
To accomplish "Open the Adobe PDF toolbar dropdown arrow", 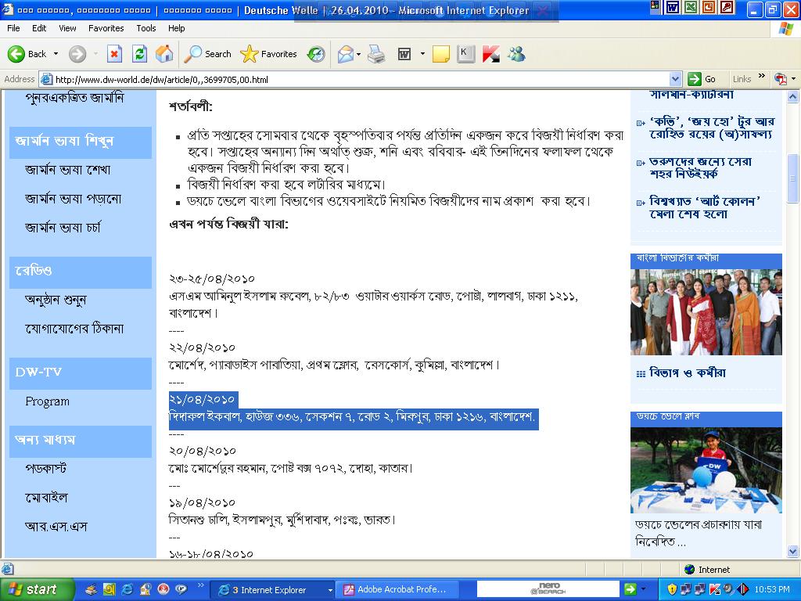I will pos(793,79).
